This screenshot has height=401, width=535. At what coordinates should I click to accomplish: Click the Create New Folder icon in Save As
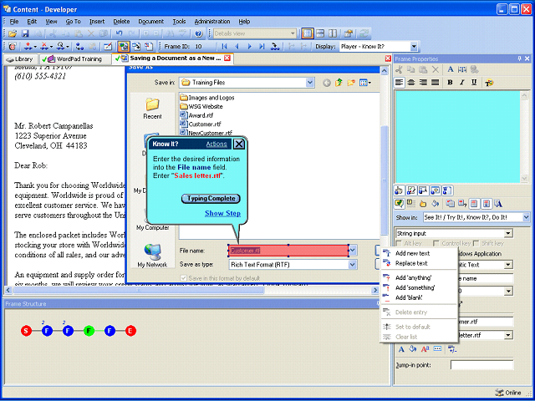(351, 82)
